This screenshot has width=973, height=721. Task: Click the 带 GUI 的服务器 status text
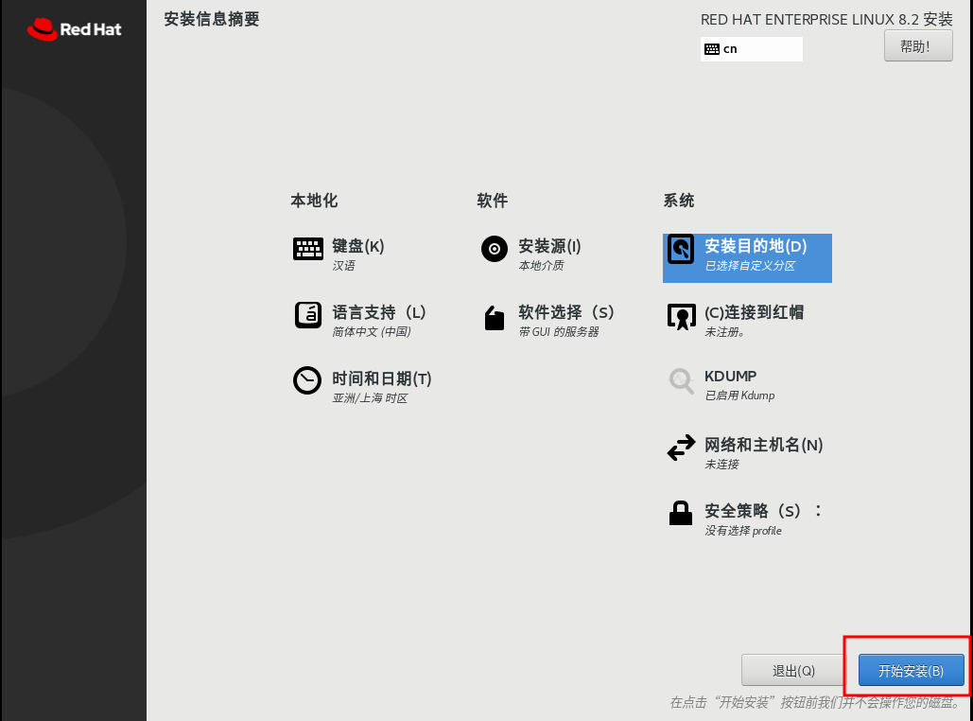[x=559, y=331]
